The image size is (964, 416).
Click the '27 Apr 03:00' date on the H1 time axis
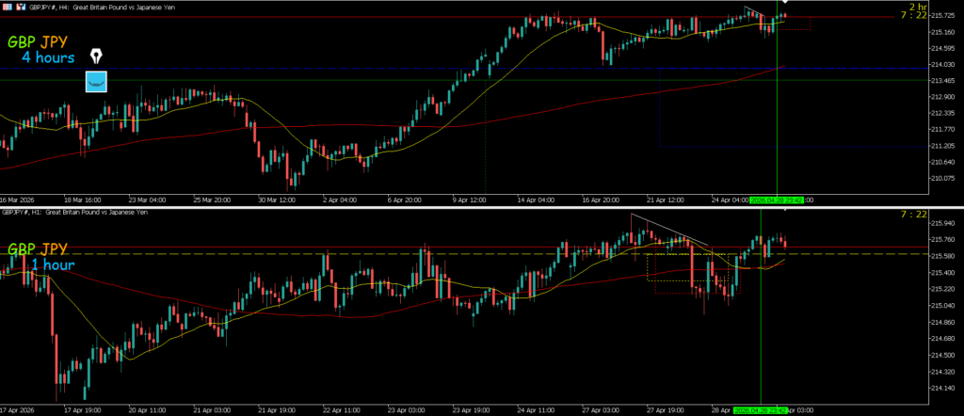tap(603, 409)
